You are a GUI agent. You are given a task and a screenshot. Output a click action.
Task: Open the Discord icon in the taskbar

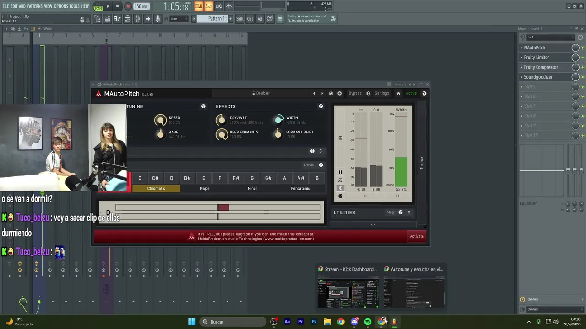[354, 322]
